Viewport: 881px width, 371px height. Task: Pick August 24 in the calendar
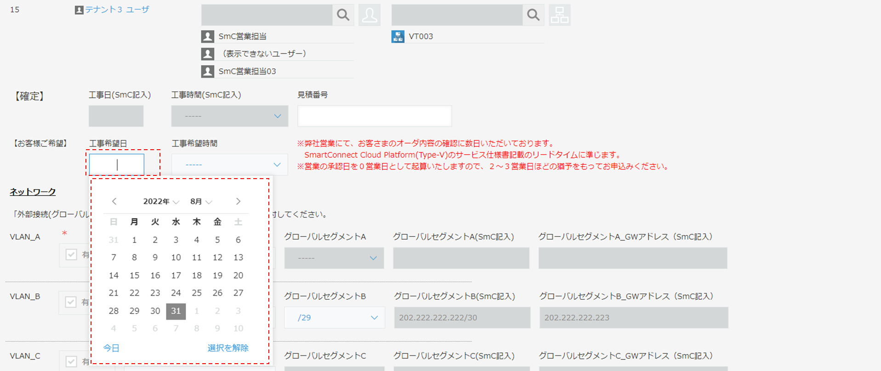point(176,293)
